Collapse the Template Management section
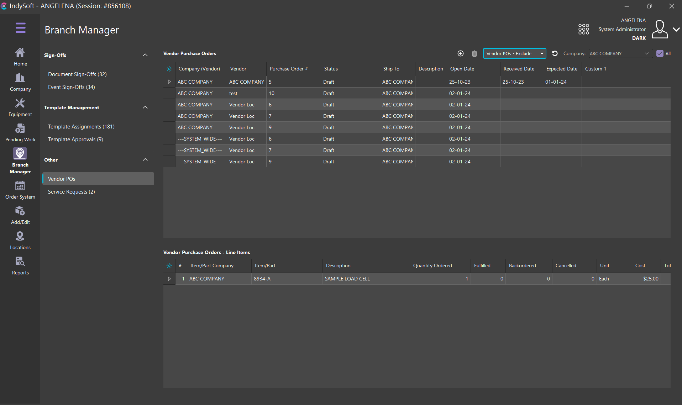682x405 pixels. coord(145,107)
